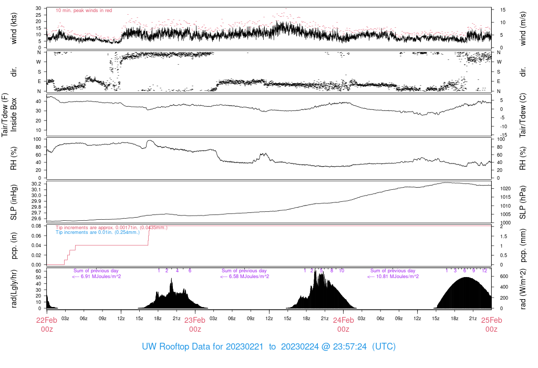Select the UW Rooftop Data title text
The width and height of the screenshot is (538, 368).
[268, 347]
